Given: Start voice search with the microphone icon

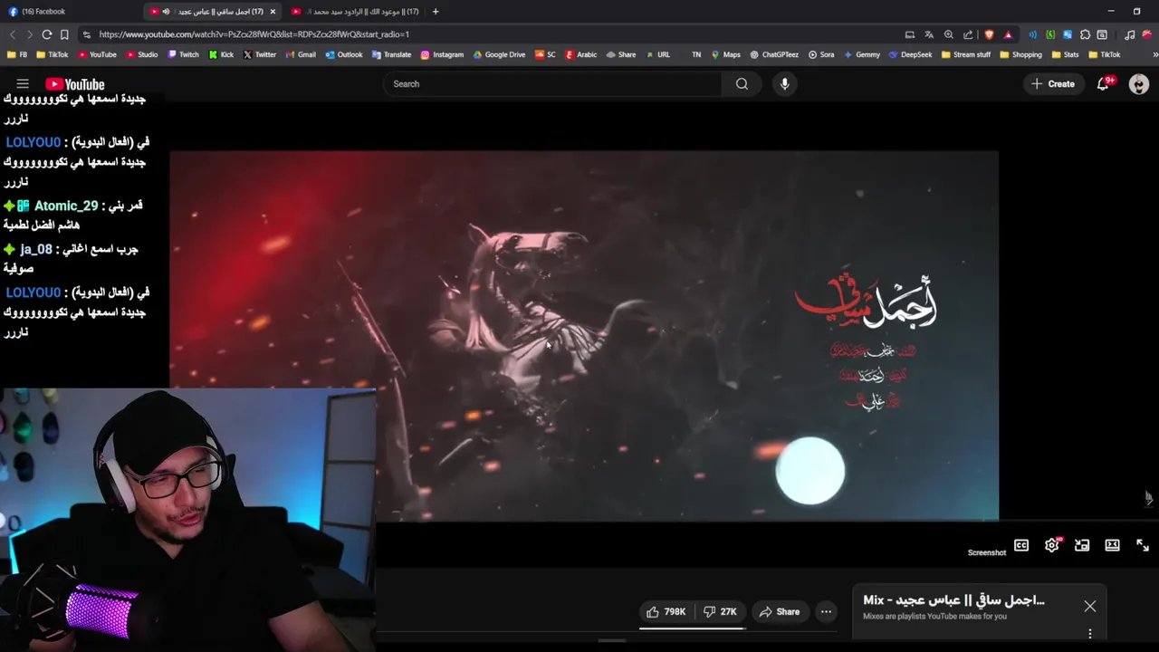Looking at the screenshot, I should pyautogui.click(x=784, y=83).
